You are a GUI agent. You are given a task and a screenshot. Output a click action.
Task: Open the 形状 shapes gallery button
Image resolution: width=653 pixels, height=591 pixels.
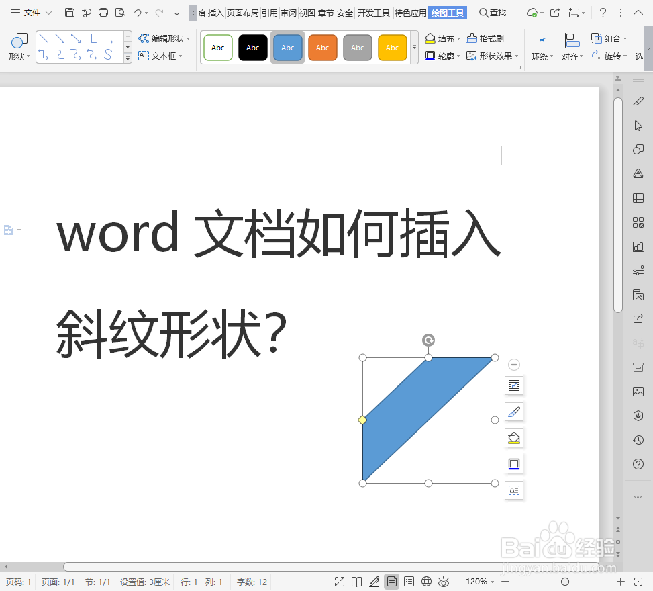click(19, 47)
